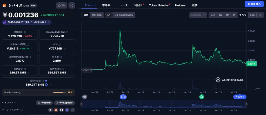The height and width of the screenshot is (115, 266).
Task: Open the Compare dropdown
Action: pyautogui.click(x=198, y=15)
